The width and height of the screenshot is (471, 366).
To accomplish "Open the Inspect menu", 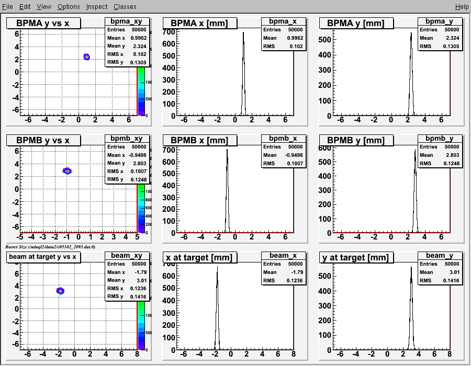I will (97, 7).
